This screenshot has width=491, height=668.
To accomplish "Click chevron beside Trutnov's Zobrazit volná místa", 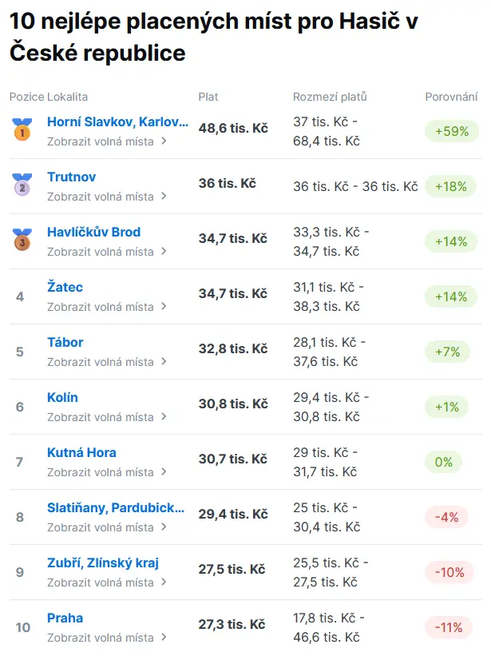I will (x=164, y=196).
